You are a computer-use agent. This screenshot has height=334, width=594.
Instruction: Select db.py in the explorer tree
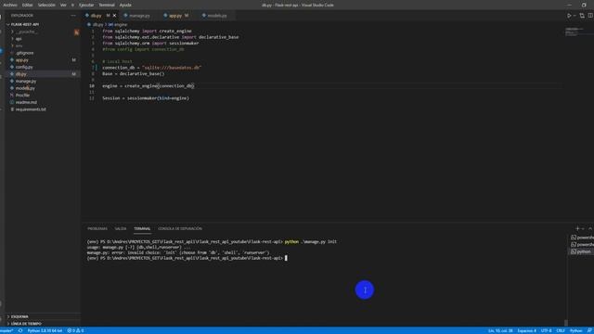point(21,74)
